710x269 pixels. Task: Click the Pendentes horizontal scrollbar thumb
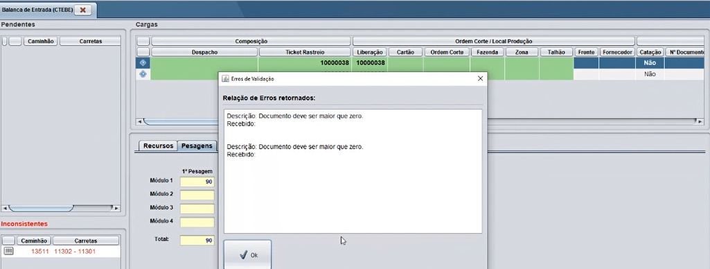tap(41, 208)
